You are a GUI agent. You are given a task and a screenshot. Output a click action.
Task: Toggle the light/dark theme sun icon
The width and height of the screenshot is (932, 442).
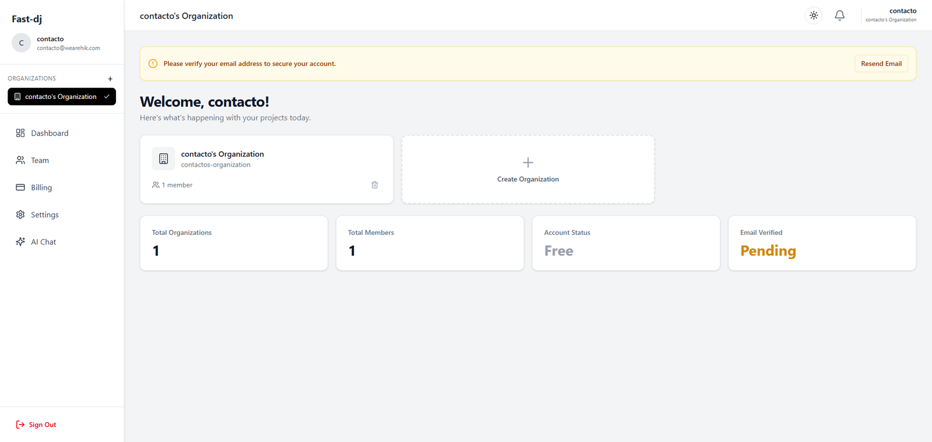click(814, 16)
